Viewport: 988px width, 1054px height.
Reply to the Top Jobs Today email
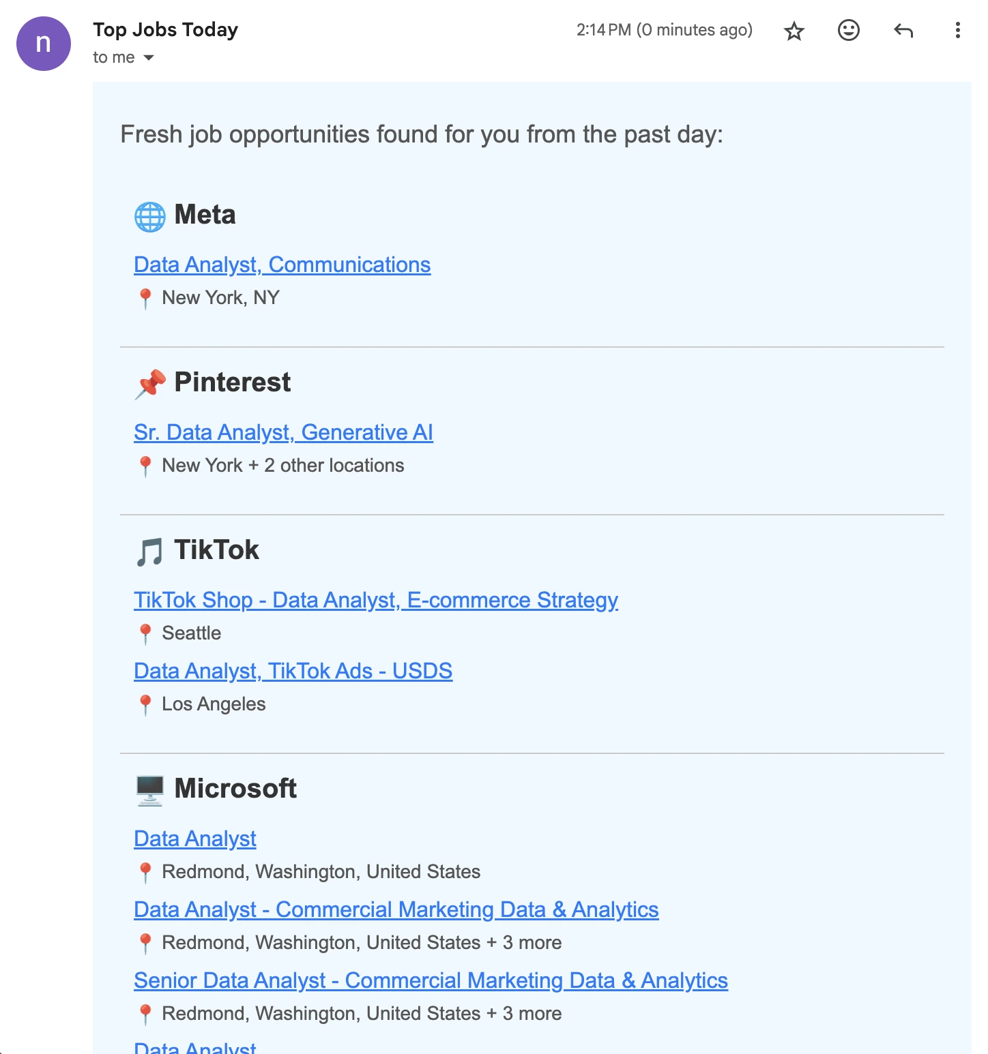pos(903,31)
